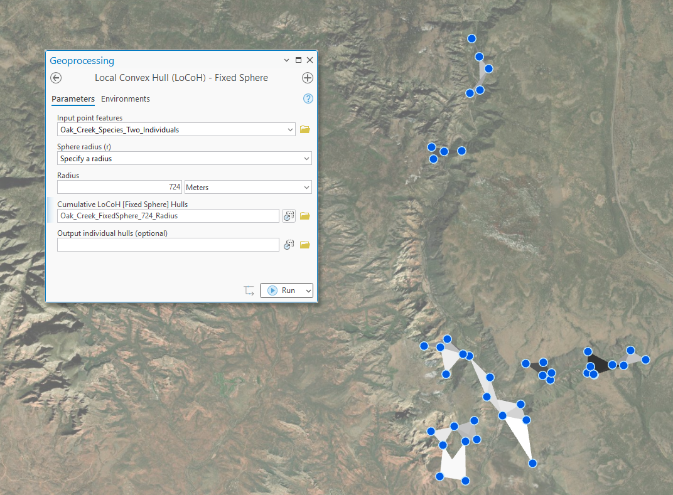Open Sphere radius 'Specify a radius' dropdown
Screen dimensions: 673x495
coord(184,158)
